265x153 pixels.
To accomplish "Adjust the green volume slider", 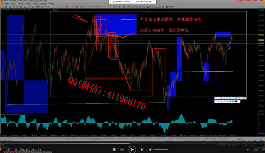I will [x=161, y=149].
